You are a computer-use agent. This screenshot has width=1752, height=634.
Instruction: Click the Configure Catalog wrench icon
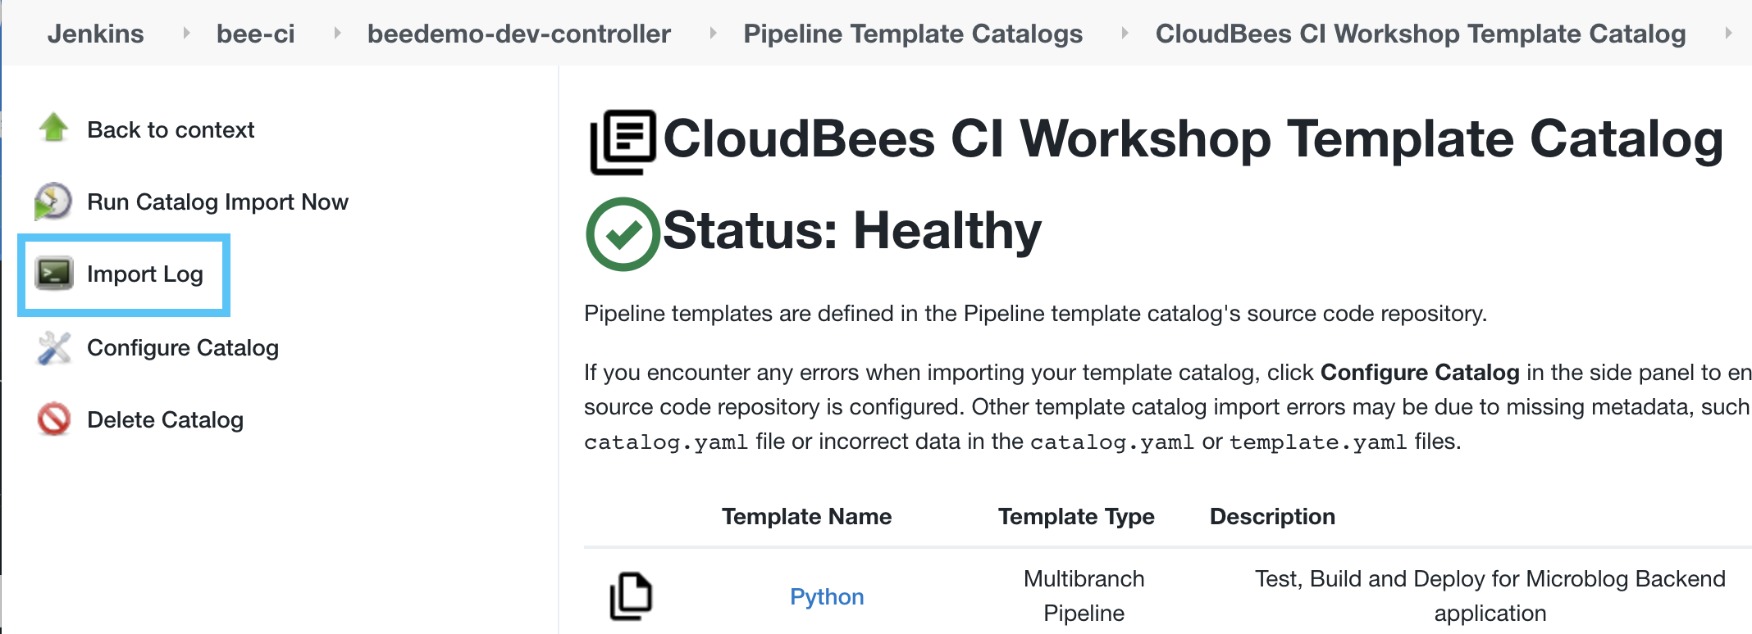point(54,348)
